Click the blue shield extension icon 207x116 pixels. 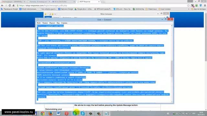point(201,5)
